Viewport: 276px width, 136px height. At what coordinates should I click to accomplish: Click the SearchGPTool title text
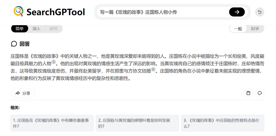[x=56, y=12]
